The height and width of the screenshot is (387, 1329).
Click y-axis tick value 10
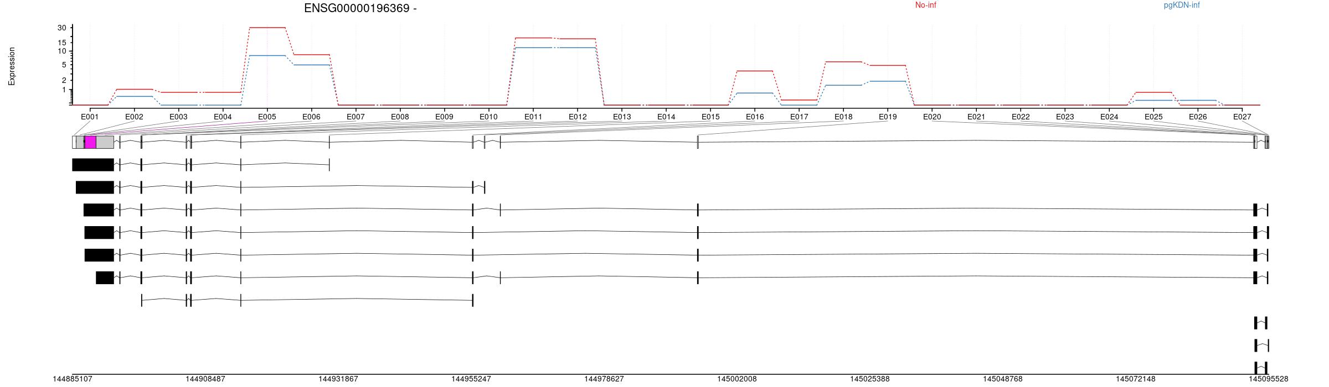(62, 51)
